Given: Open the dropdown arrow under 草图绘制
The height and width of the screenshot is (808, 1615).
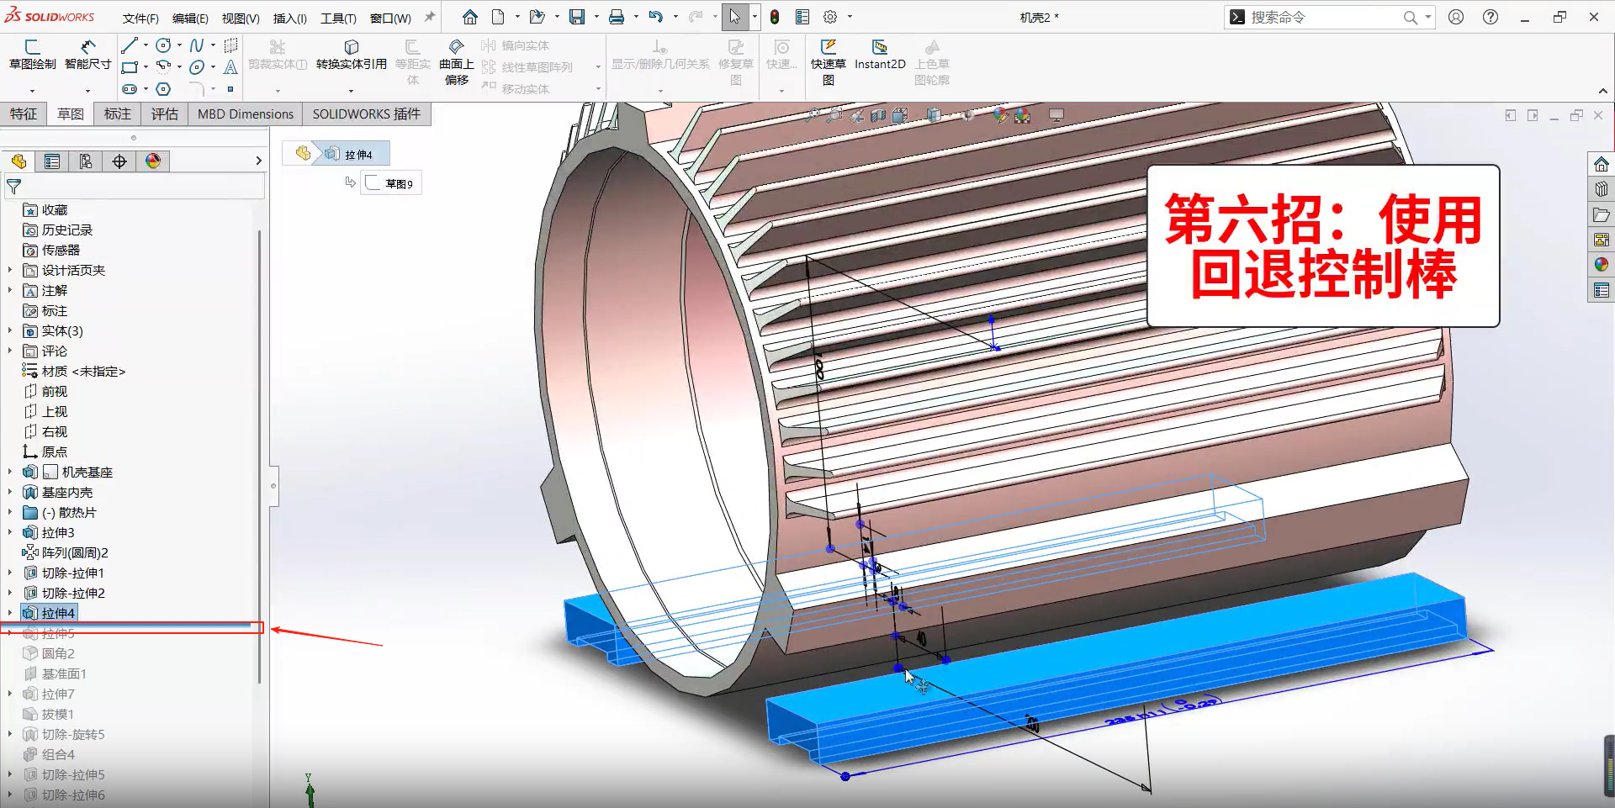Looking at the screenshot, I should tap(33, 91).
